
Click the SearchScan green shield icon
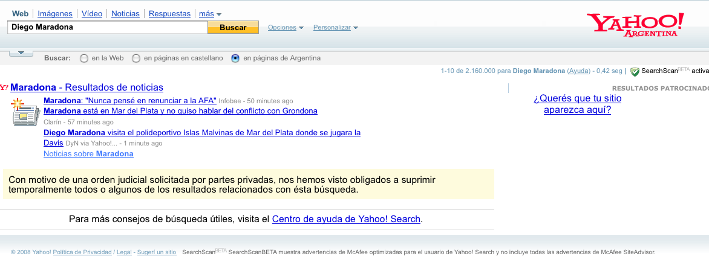click(x=635, y=71)
